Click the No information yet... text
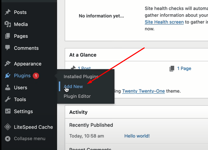This screenshot has width=208, height=150. 101,16
